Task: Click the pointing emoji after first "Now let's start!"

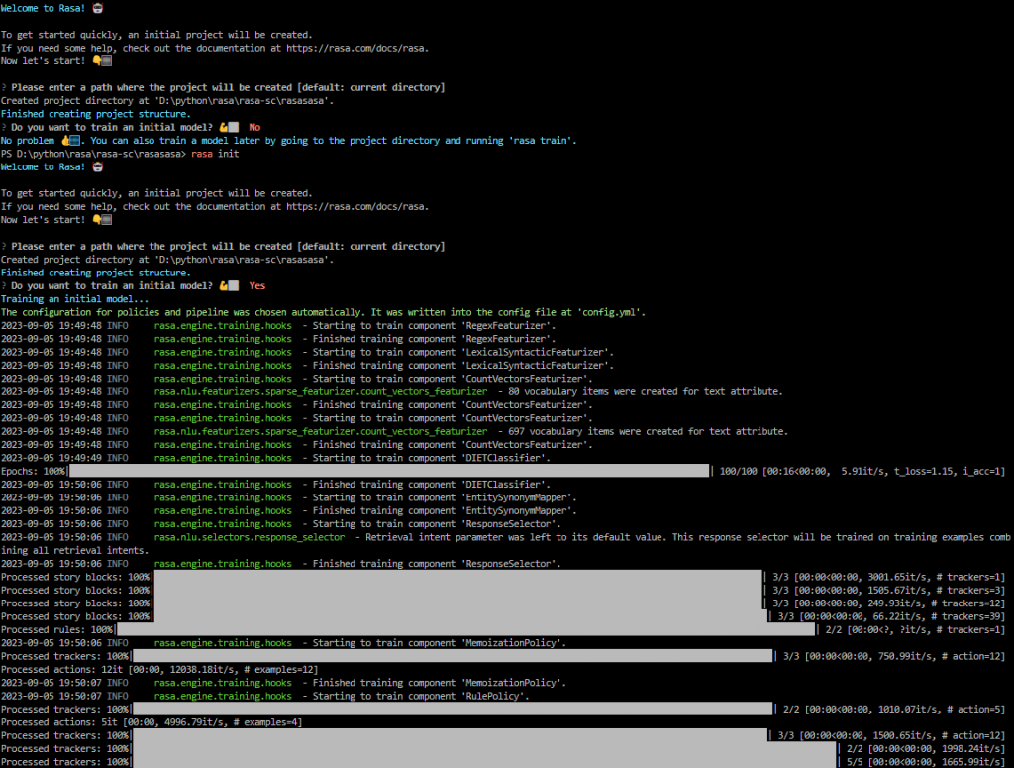Action: (x=99, y=60)
